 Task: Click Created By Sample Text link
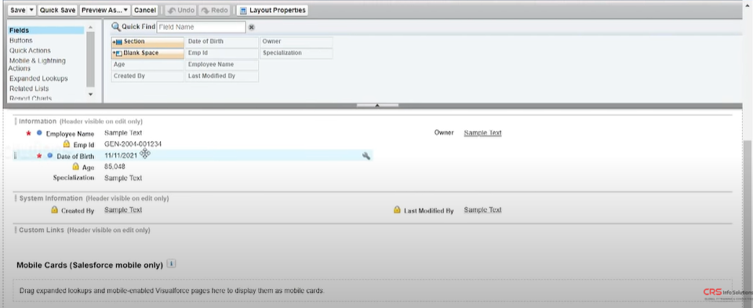tap(123, 210)
